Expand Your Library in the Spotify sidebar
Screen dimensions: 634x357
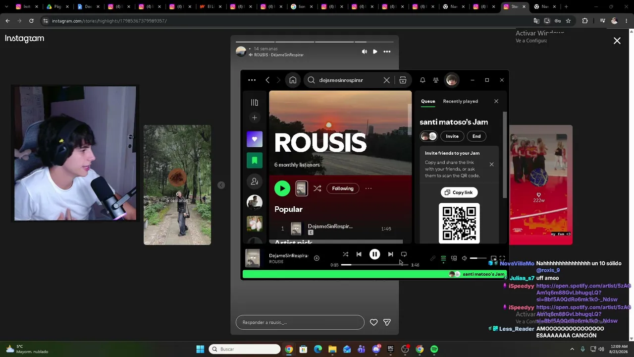tap(255, 103)
